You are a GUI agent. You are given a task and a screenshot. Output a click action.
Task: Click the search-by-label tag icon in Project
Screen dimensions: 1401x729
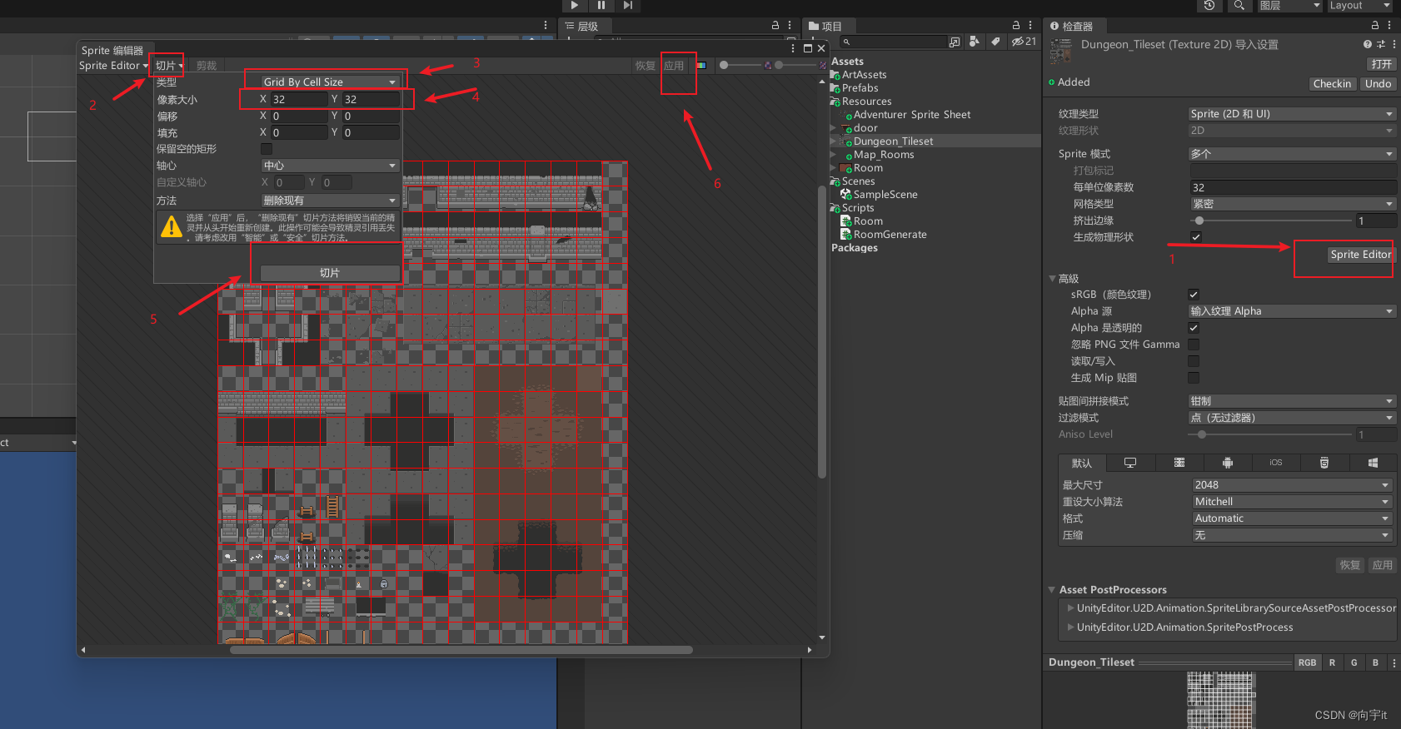tap(995, 42)
